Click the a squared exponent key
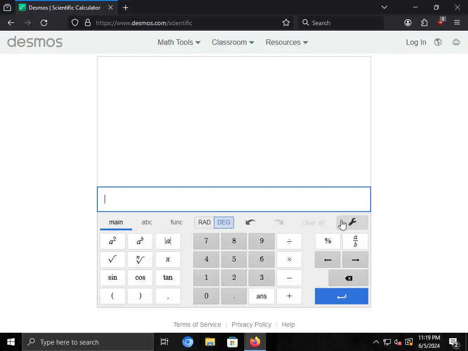 tap(112, 241)
